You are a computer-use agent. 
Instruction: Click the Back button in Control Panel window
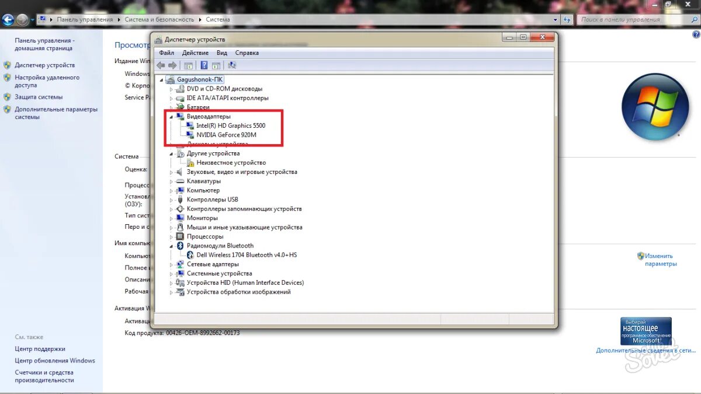point(8,20)
